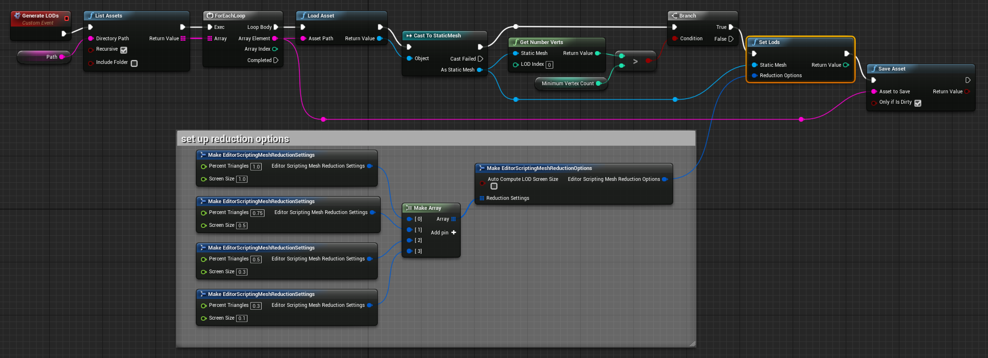This screenshot has height=358, width=988.
Task: Toggle the Recursive checkbox in List Assets
Action: (x=124, y=50)
